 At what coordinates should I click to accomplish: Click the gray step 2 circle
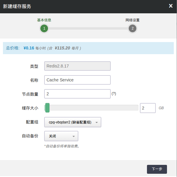[x=133, y=28]
